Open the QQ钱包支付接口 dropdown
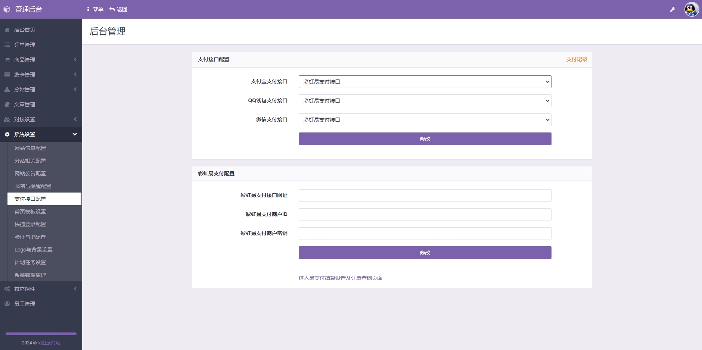Image resolution: width=702 pixels, height=350 pixels. (425, 101)
